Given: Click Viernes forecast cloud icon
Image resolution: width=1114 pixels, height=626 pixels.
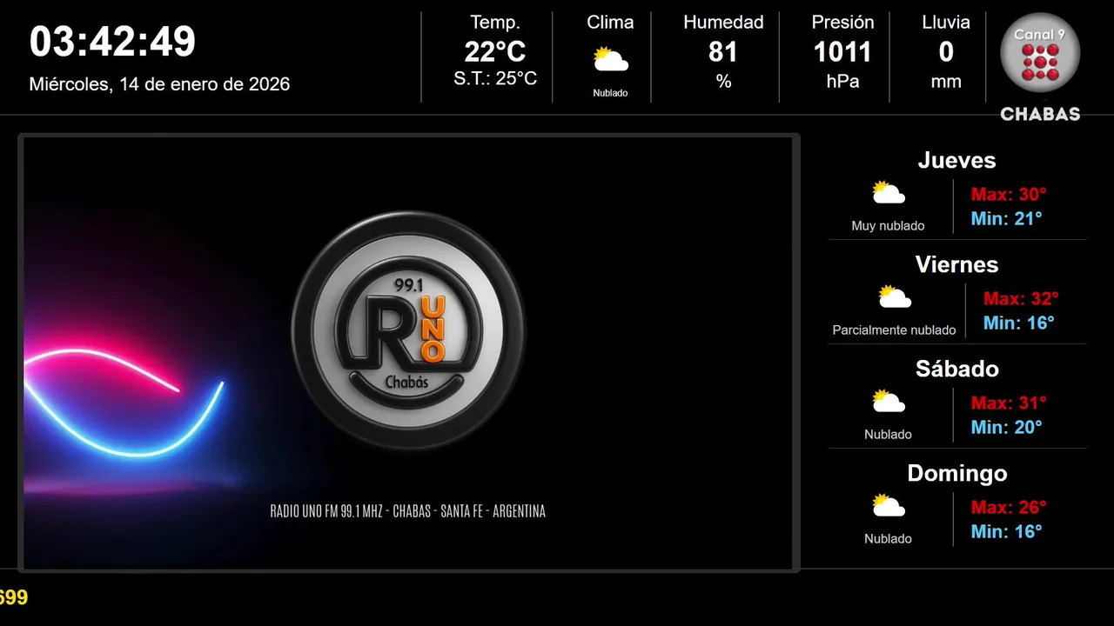Looking at the screenshot, I should click(x=895, y=297).
